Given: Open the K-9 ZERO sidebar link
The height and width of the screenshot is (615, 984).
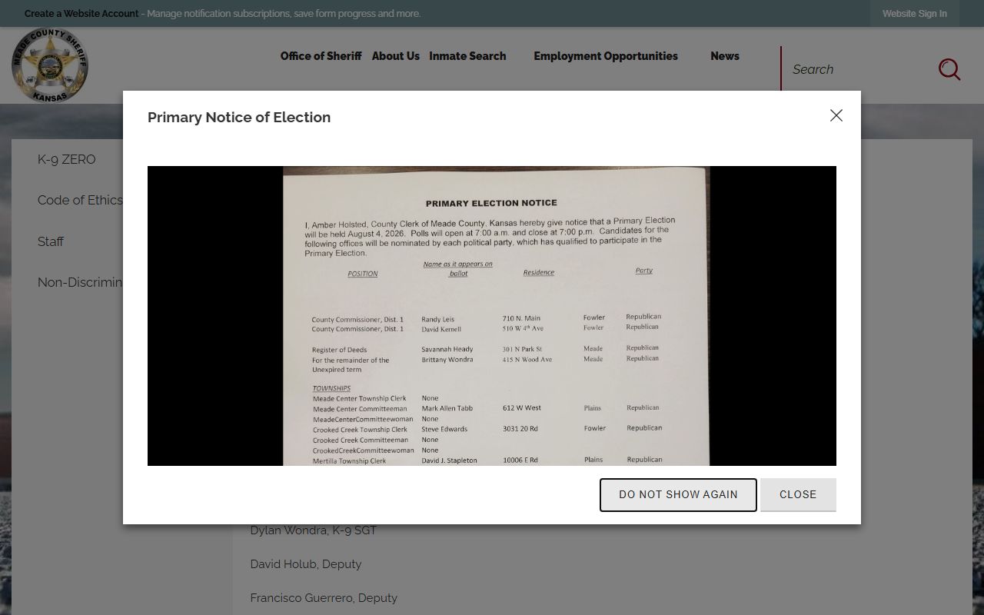Looking at the screenshot, I should [67, 159].
